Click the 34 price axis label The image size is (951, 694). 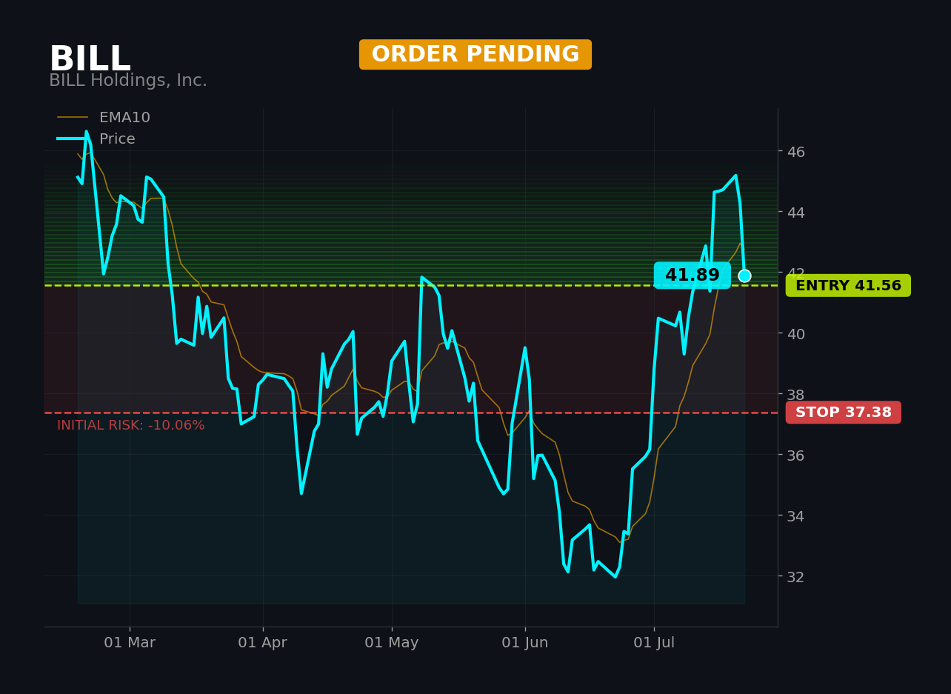(798, 516)
